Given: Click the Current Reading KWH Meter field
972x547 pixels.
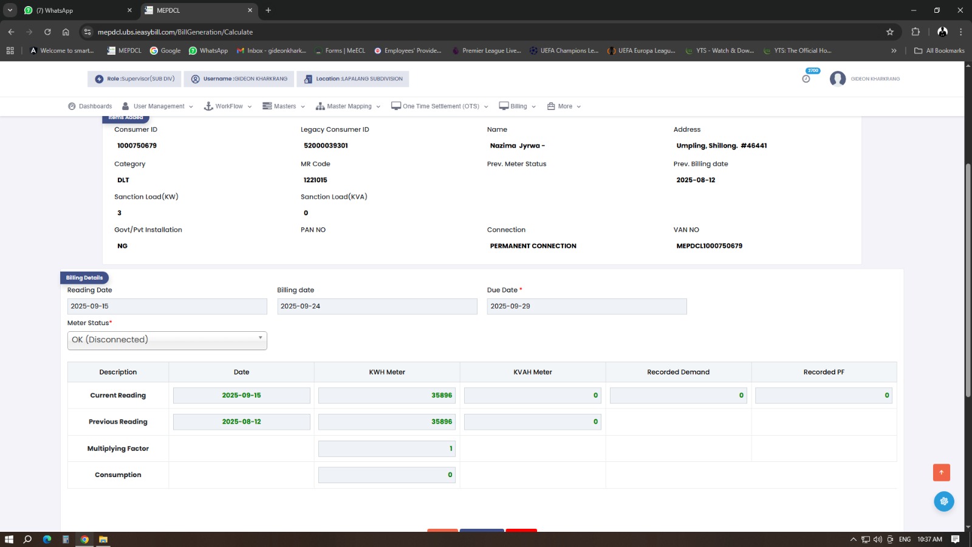Looking at the screenshot, I should coord(387,396).
